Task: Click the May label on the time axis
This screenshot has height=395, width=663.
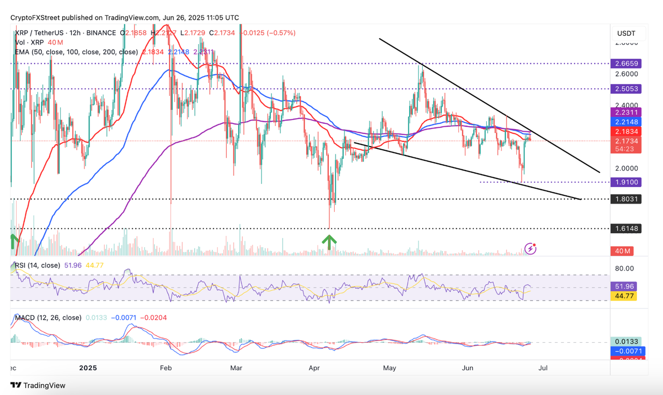Action: click(x=390, y=368)
